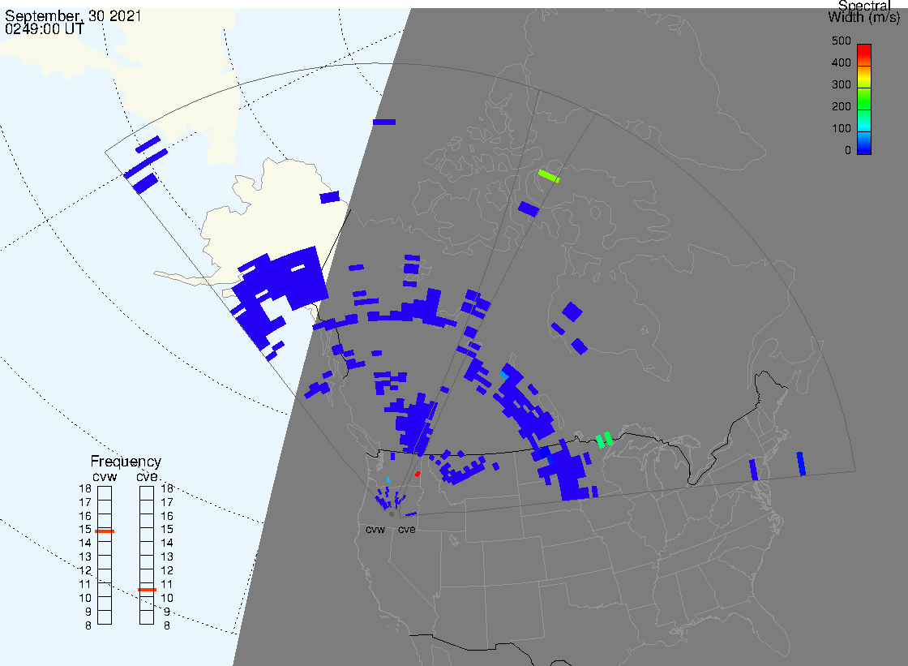Click the "Spectral Width (m/s)" legend title
Viewport: 908px width, 666px height.
coord(863,11)
